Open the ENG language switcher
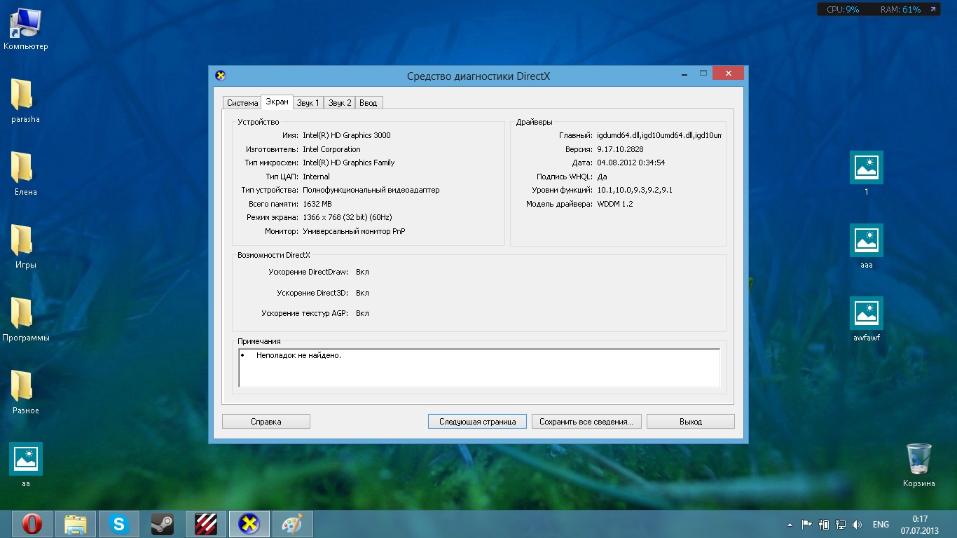This screenshot has height=538, width=957. click(881, 525)
